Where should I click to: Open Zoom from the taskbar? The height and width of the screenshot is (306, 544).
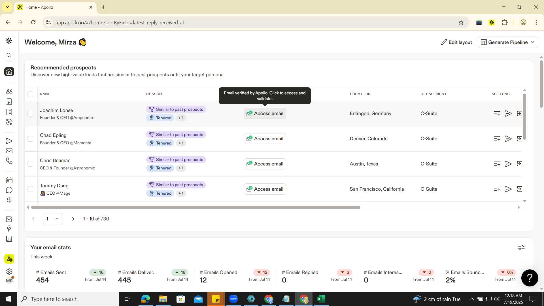point(233,299)
